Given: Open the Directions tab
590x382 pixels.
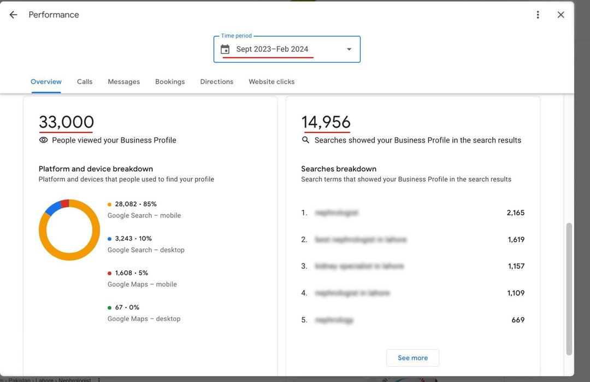Looking at the screenshot, I should point(217,81).
